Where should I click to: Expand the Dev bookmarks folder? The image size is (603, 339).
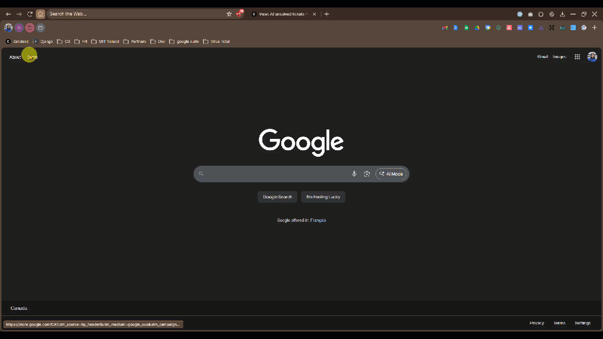[x=158, y=41]
